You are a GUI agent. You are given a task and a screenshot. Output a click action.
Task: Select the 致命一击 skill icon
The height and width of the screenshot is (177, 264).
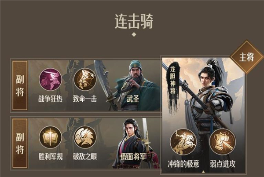[x=85, y=79]
